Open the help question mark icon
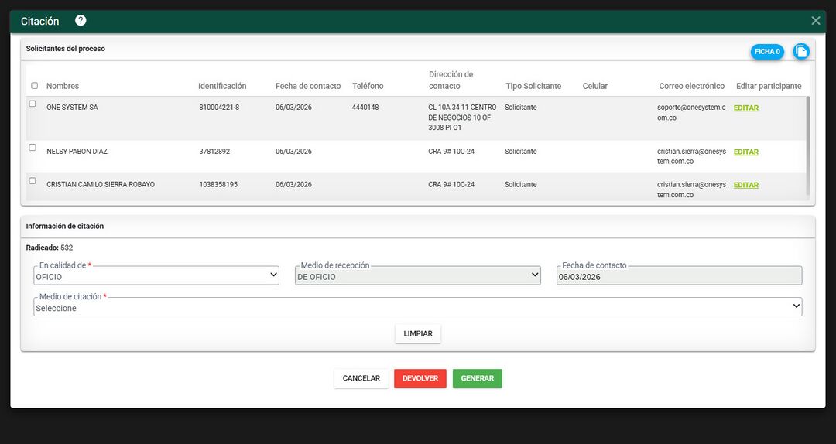This screenshot has height=444, width=836. (x=81, y=21)
